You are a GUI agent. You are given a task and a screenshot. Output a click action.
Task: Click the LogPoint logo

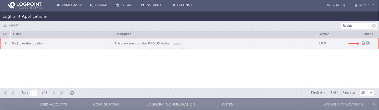pyautogui.click(x=25, y=5)
